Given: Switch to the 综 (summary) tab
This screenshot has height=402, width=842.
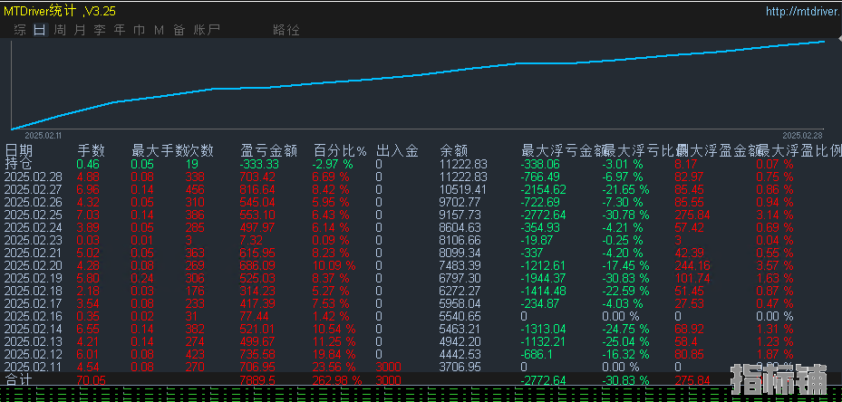Looking at the screenshot, I should [x=19, y=30].
